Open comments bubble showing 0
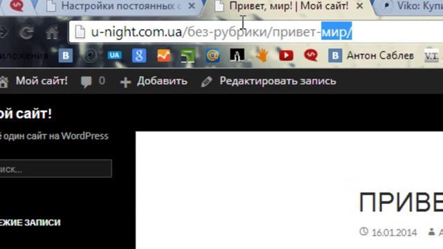The image size is (443, 249). click(x=93, y=82)
